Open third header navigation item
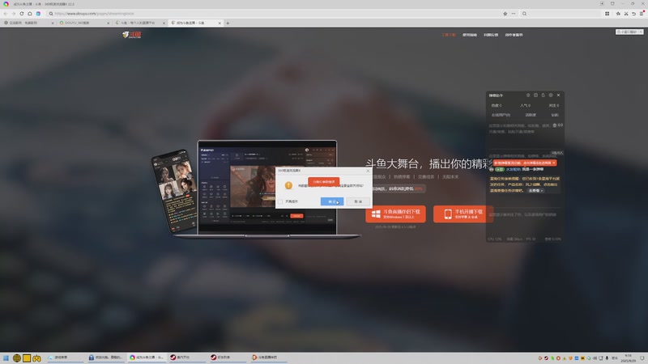The height and width of the screenshot is (364, 648). pyautogui.click(x=491, y=35)
